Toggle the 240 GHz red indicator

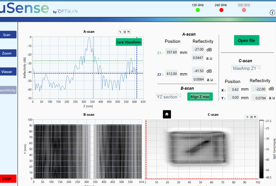(221, 10)
